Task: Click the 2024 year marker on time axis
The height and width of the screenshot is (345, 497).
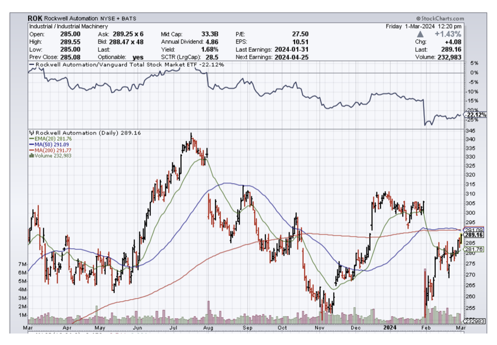Action: click(x=389, y=327)
